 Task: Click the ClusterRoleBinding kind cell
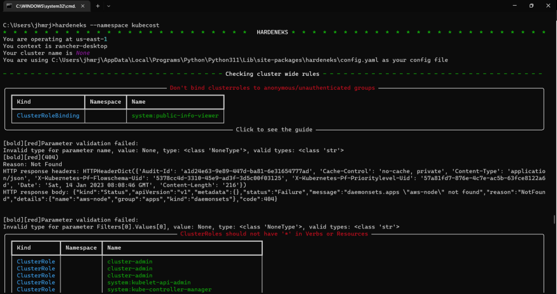48,116
